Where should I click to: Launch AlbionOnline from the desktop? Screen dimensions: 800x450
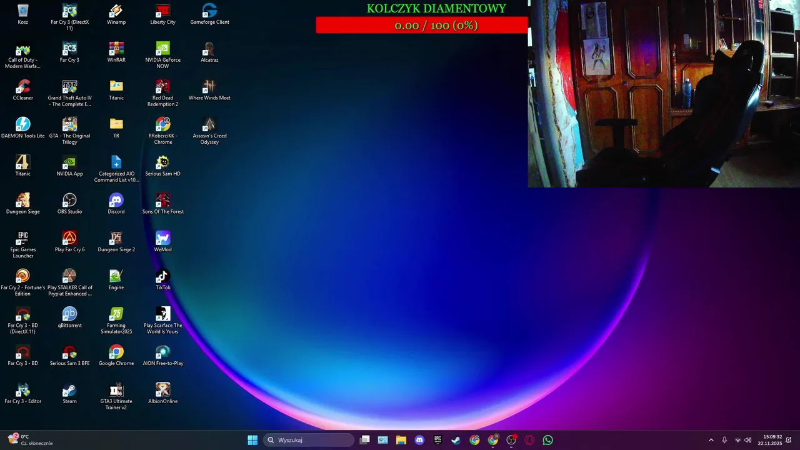[x=162, y=394]
